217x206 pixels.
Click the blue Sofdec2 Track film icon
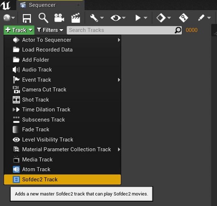(x=16, y=180)
